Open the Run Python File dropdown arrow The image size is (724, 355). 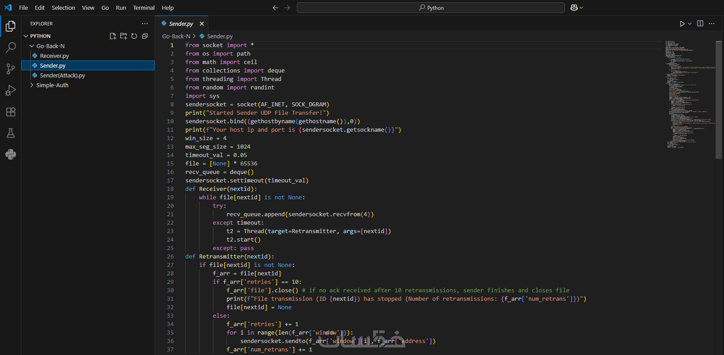coord(690,24)
